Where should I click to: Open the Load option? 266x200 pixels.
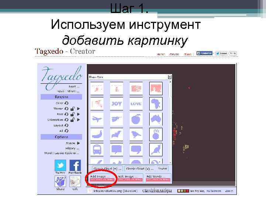(74, 87)
